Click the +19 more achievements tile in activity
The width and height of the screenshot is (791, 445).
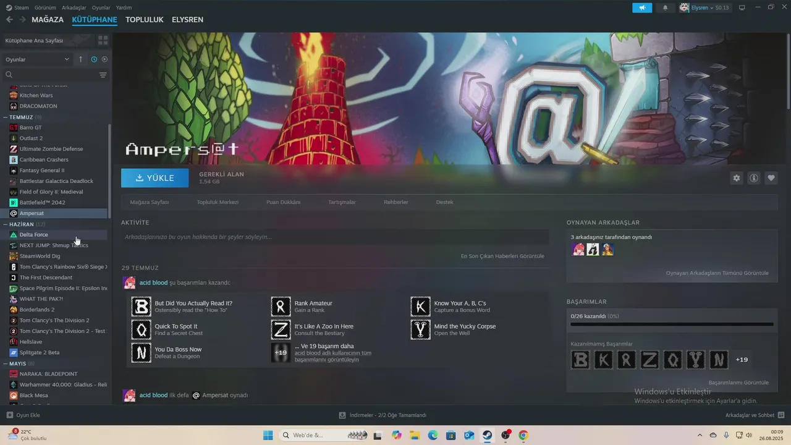[x=281, y=352]
